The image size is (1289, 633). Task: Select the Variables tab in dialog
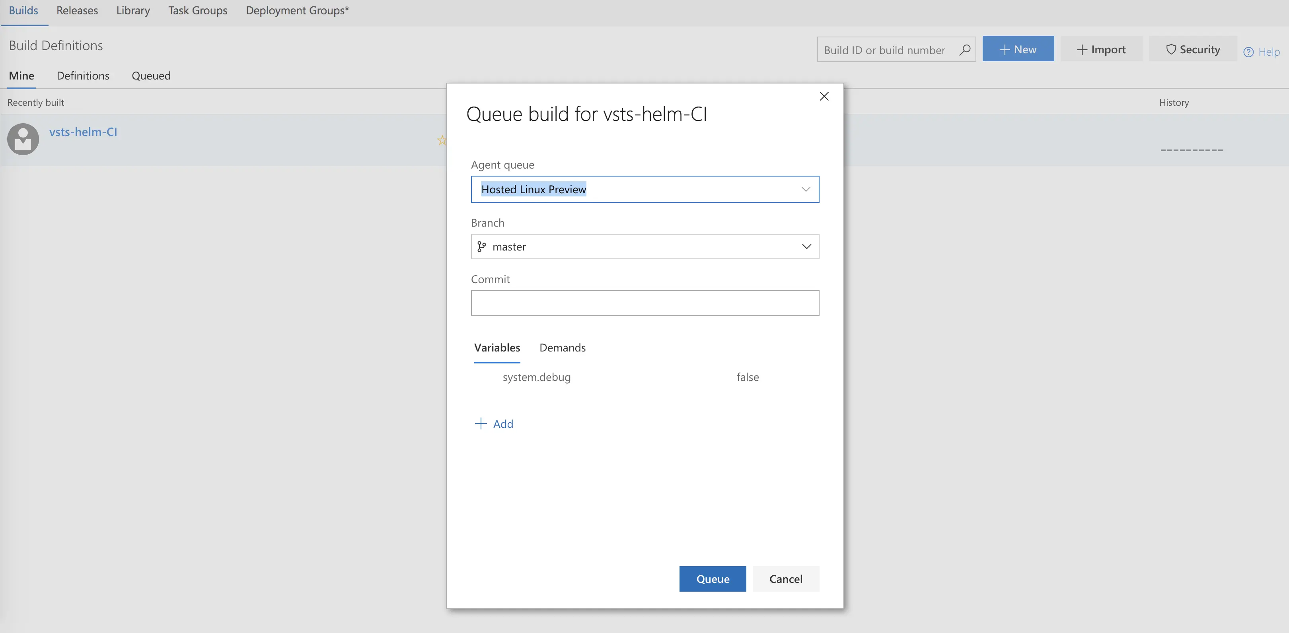(x=497, y=348)
